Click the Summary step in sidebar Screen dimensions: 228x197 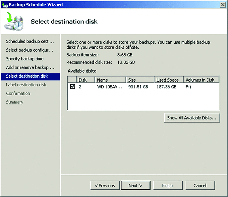pyautogui.click(x=15, y=102)
